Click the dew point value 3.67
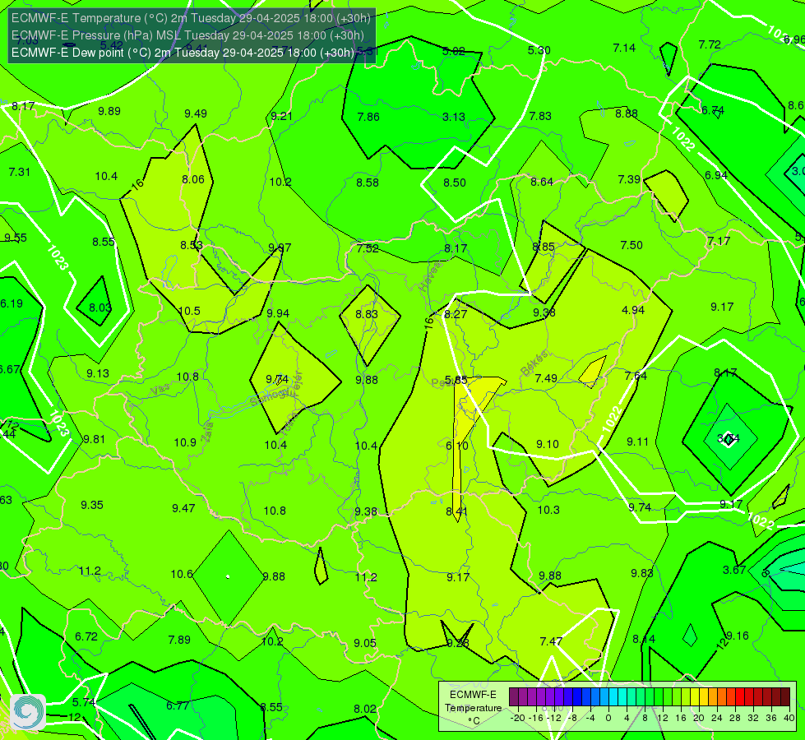 [734, 570]
